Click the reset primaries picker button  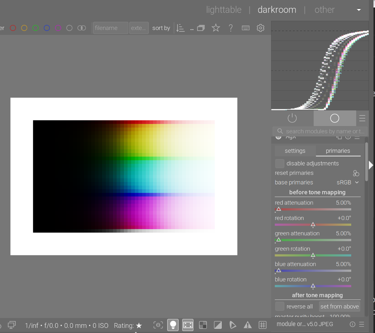pyautogui.click(x=356, y=173)
